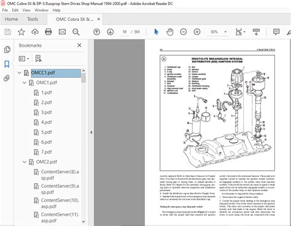Add a comment with speech bubble
The height and width of the screenshot is (226, 291).
point(276,32)
